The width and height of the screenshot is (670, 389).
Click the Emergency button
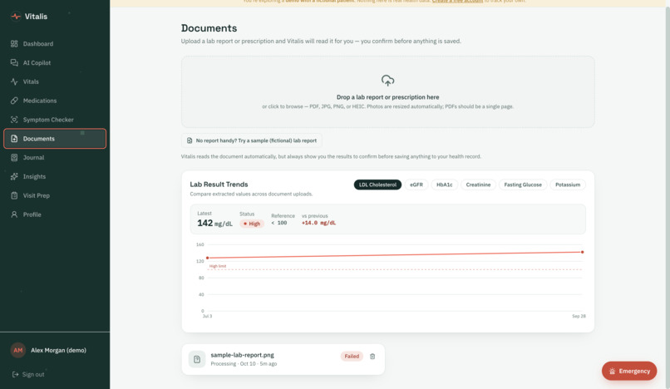629,371
